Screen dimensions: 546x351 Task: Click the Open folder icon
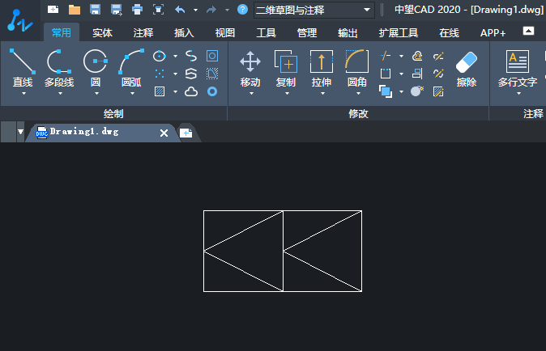coord(75,10)
